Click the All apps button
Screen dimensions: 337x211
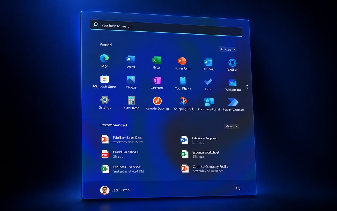coord(228,49)
